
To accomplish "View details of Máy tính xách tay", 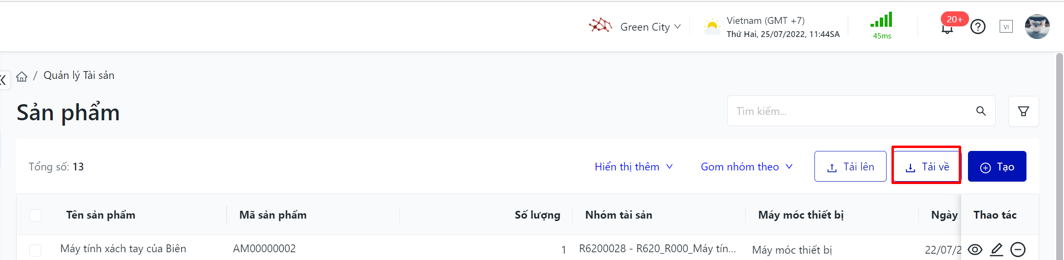I will point(975,250).
